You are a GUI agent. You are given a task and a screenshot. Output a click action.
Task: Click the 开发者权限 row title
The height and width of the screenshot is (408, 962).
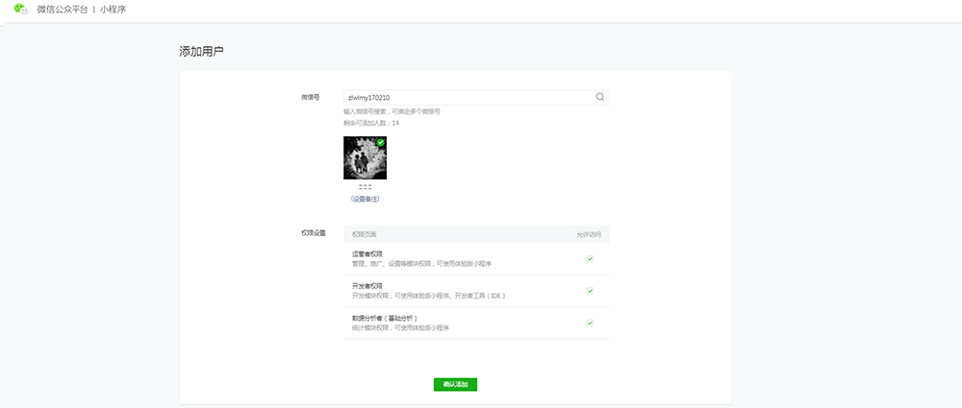coord(367,286)
